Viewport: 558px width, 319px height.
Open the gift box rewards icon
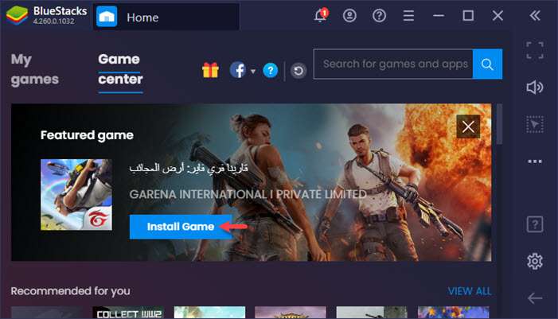click(x=210, y=70)
